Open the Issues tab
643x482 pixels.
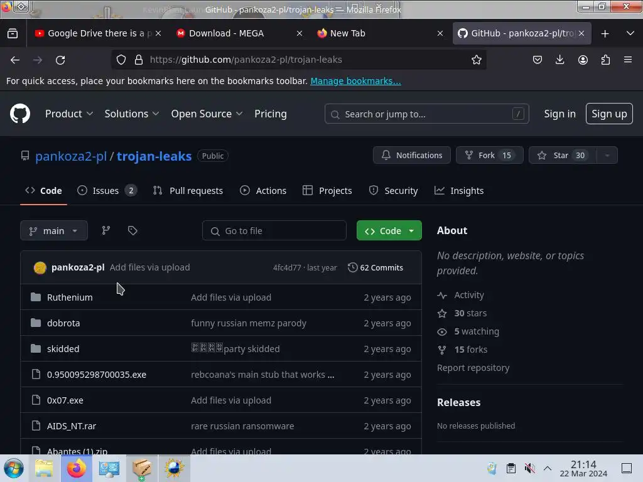point(107,191)
